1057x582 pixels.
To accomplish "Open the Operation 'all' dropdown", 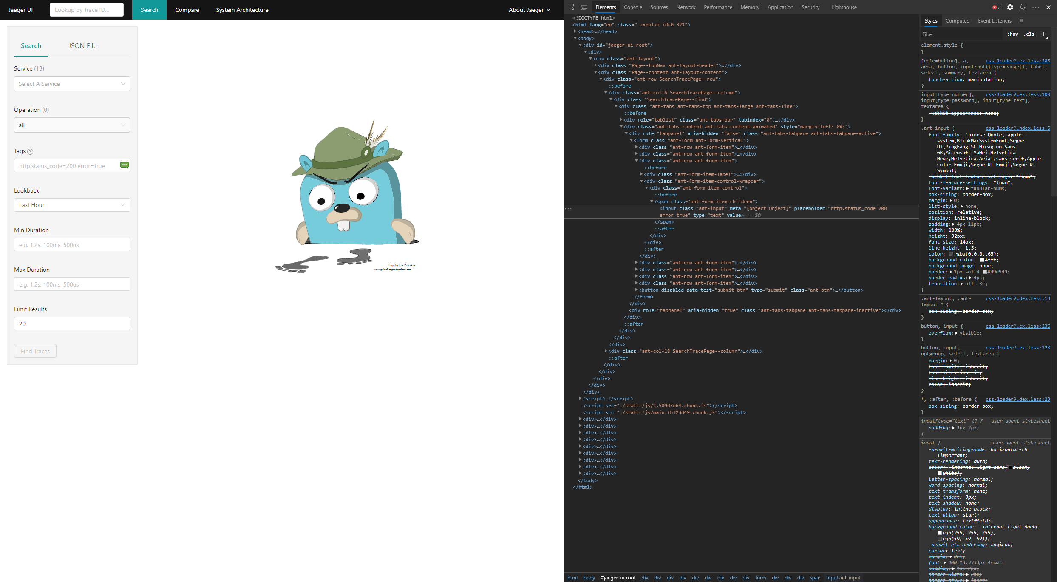I will (x=72, y=125).
